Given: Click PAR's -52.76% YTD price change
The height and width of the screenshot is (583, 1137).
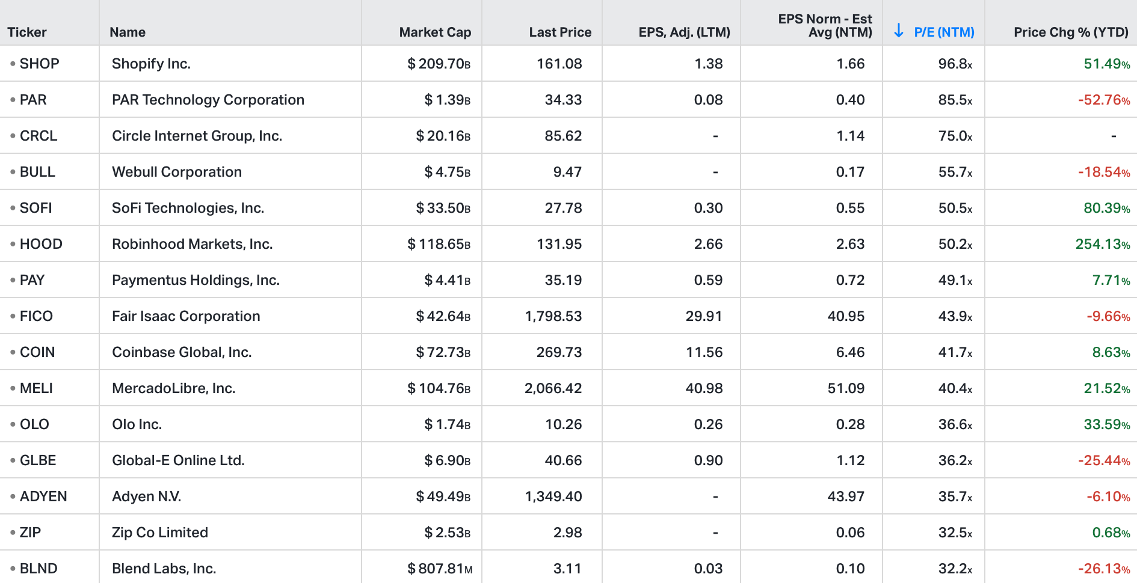Looking at the screenshot, I should 1103,100.
